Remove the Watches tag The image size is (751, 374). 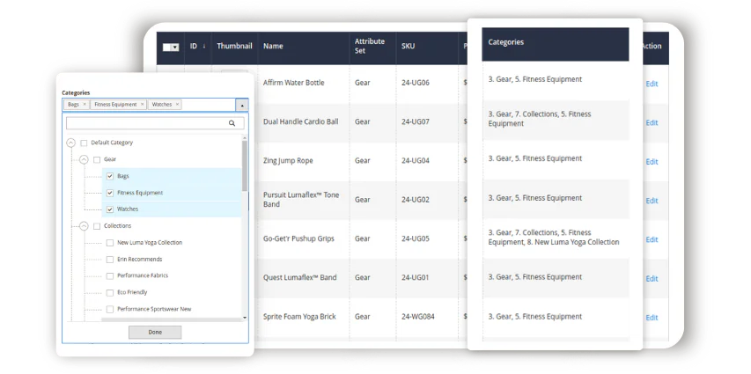coord(177,105)
